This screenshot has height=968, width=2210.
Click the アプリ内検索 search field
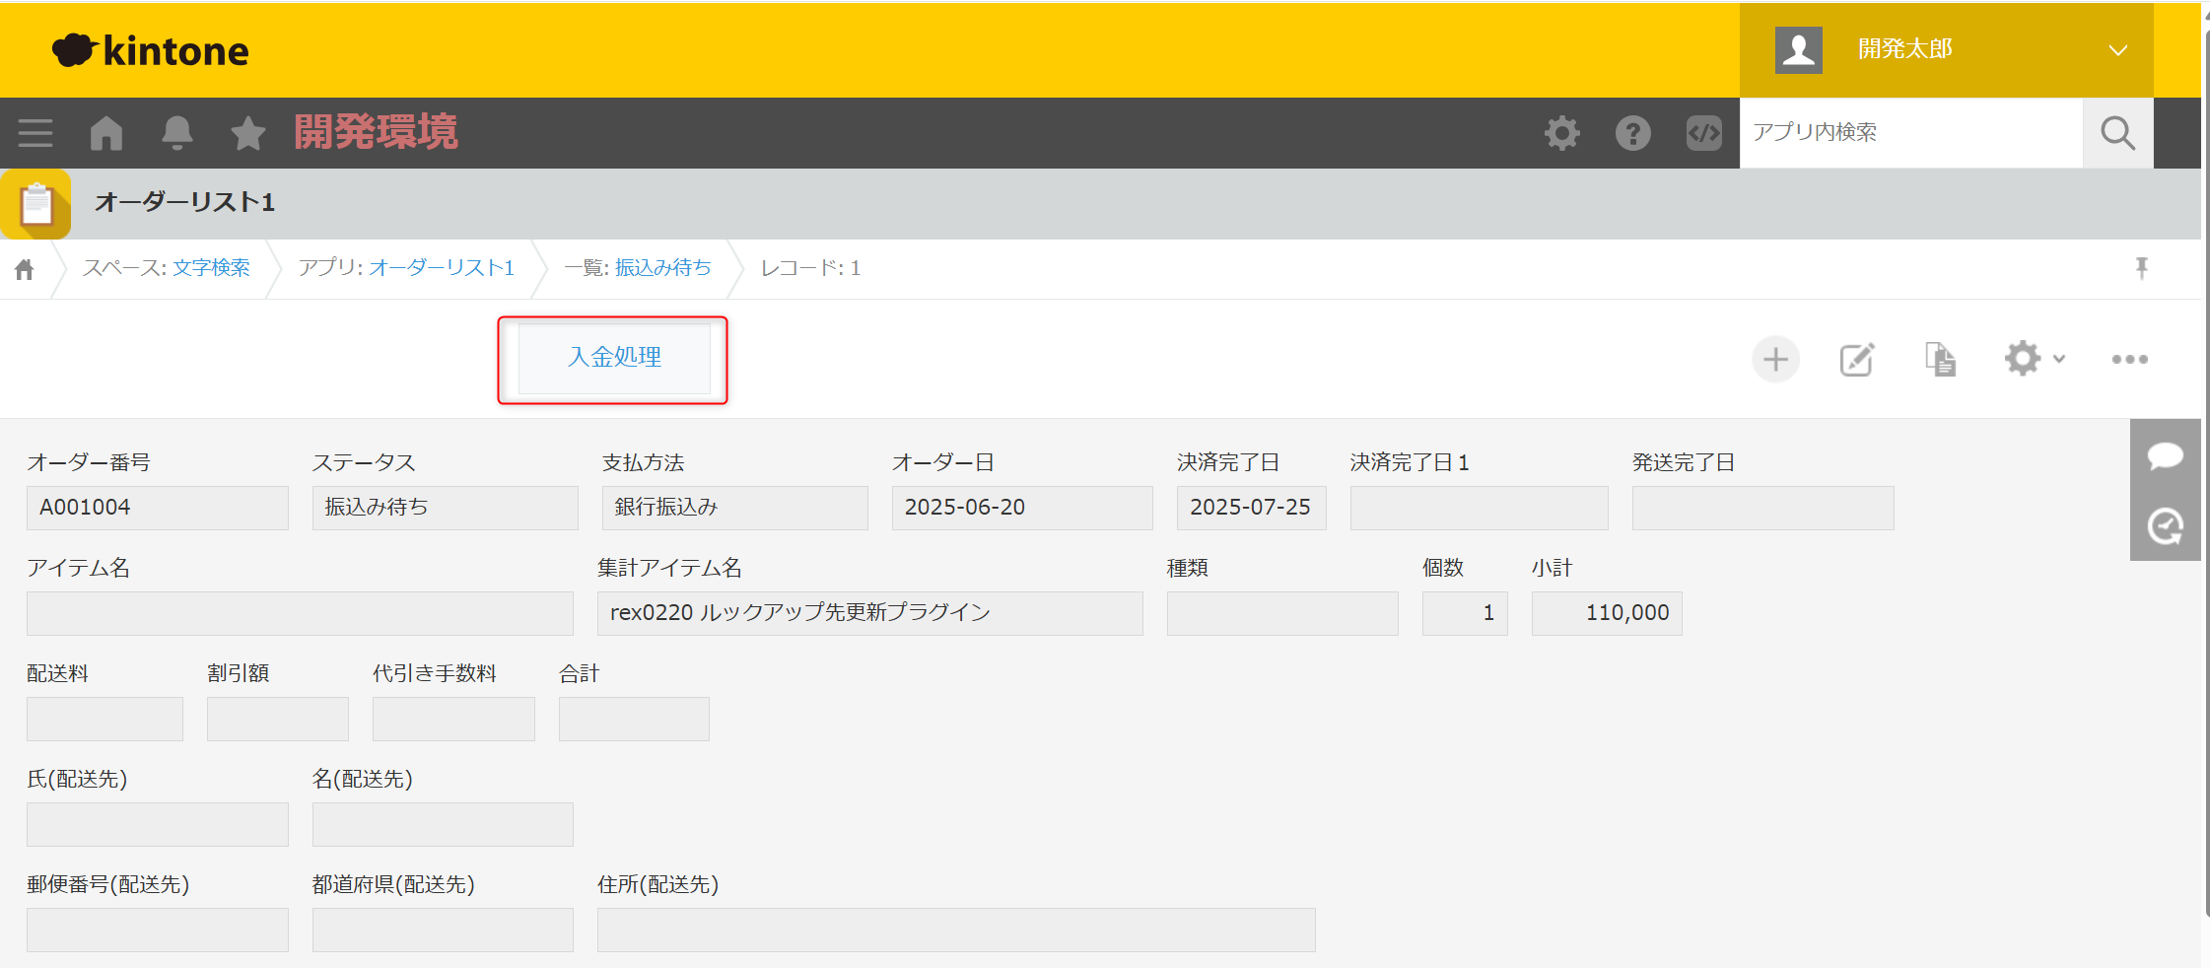coord(1910,133)
